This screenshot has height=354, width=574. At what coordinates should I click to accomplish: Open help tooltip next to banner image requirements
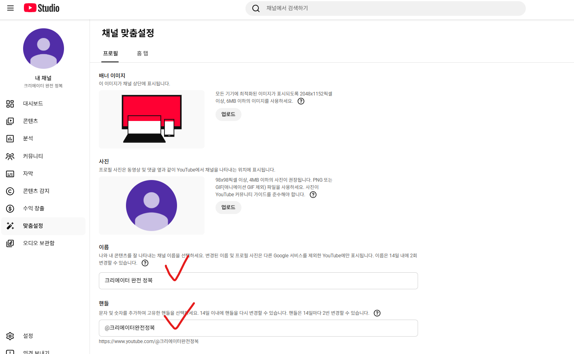(x=300, y=101)
